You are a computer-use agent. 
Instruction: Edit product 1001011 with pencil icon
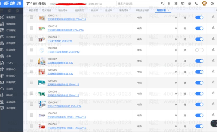click(213, 17)
